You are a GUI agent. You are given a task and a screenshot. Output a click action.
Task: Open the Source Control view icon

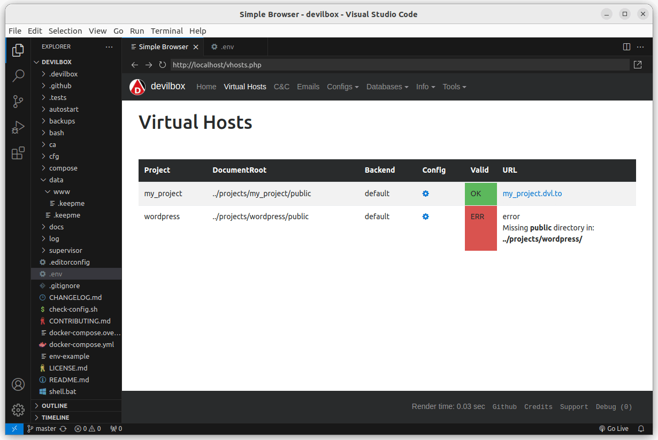[18, 102]
